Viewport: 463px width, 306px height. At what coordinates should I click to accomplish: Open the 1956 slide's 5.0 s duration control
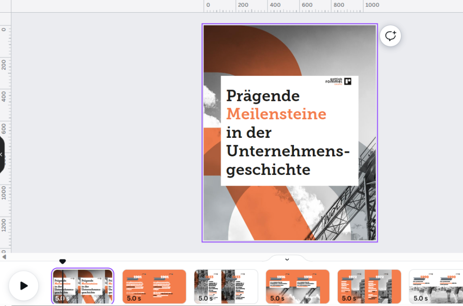tap(276, 298)
